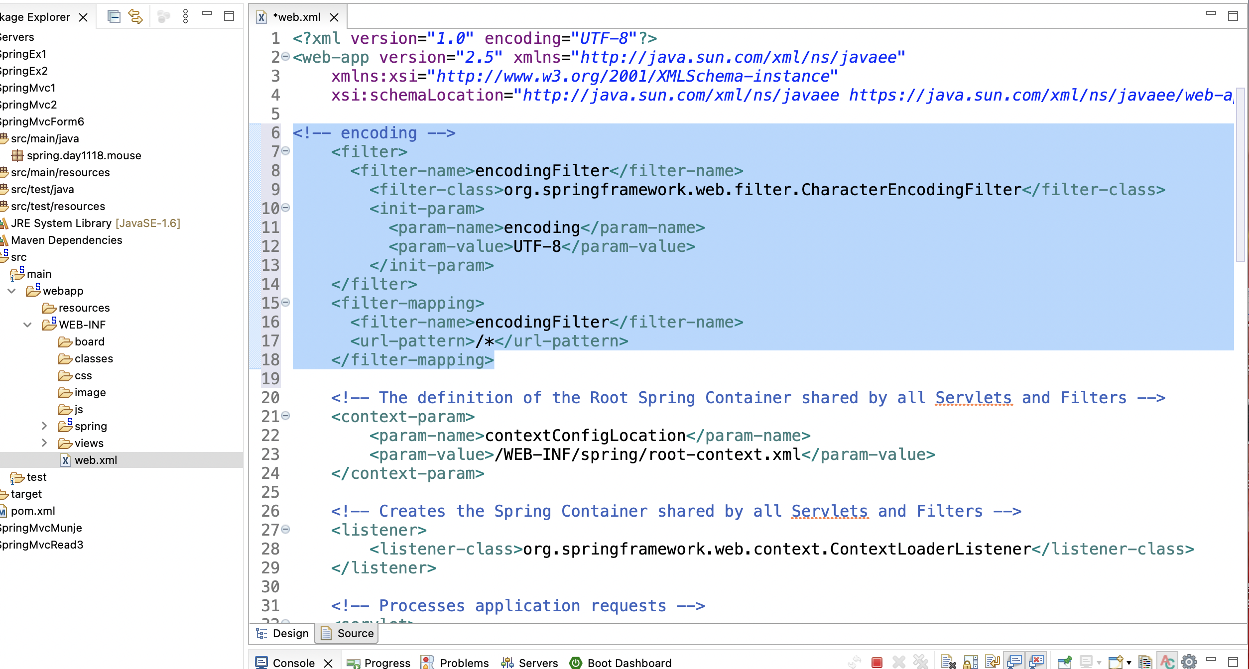Open Package Explorer view menu icon
The image size is (1249, 669).
click(x=186, y=17)
